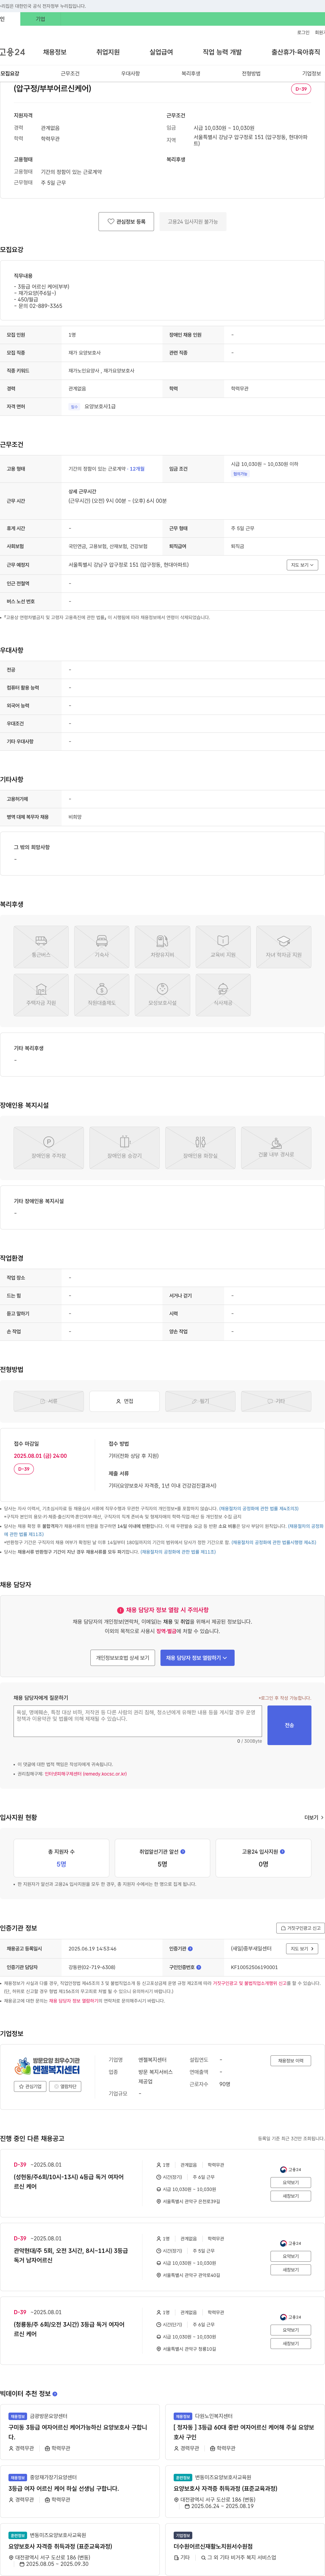Jump to the 전형방법 section tab
Viewport: 325px width, 2576px height.
[x=251, y=74]
